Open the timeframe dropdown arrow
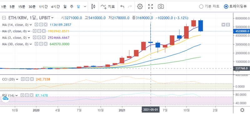 click(85, 7)
